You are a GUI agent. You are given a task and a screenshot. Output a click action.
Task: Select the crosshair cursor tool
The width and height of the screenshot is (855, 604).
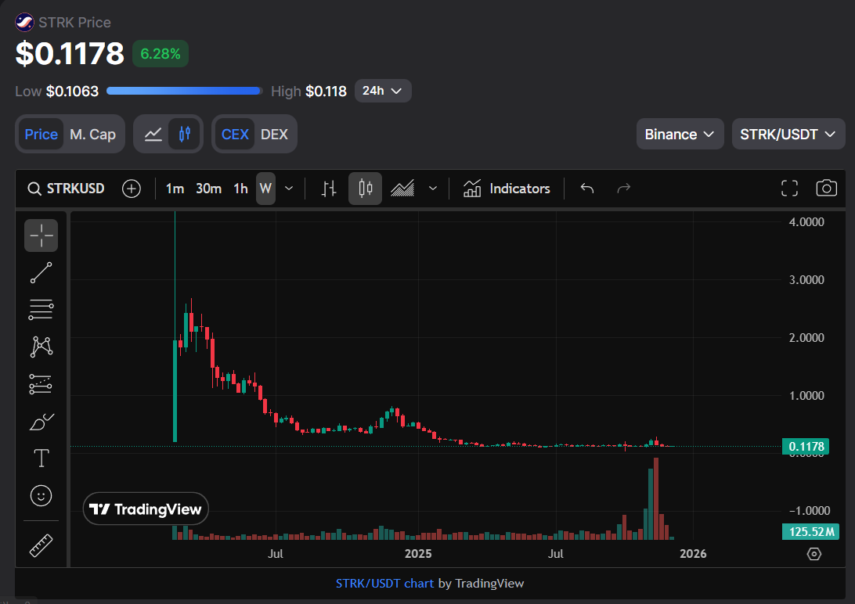tap(41, 235)
